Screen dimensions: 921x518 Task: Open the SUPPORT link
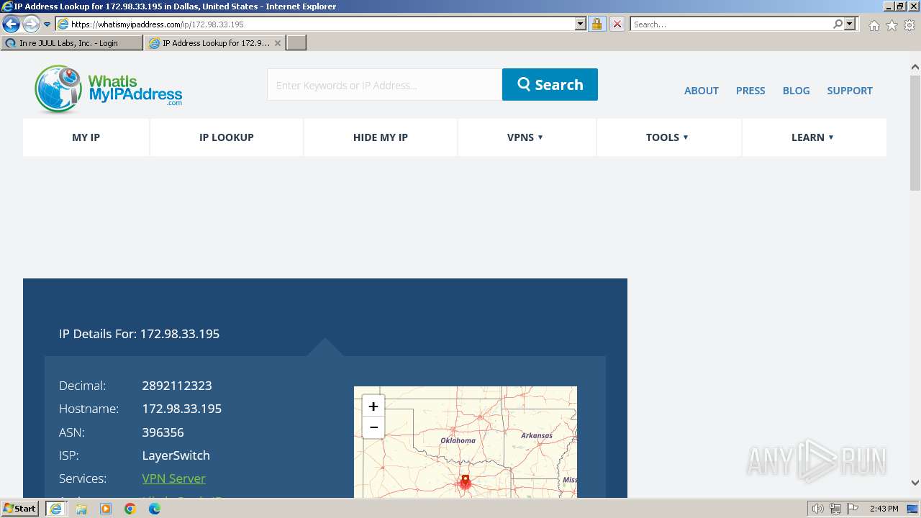(850, 91)
